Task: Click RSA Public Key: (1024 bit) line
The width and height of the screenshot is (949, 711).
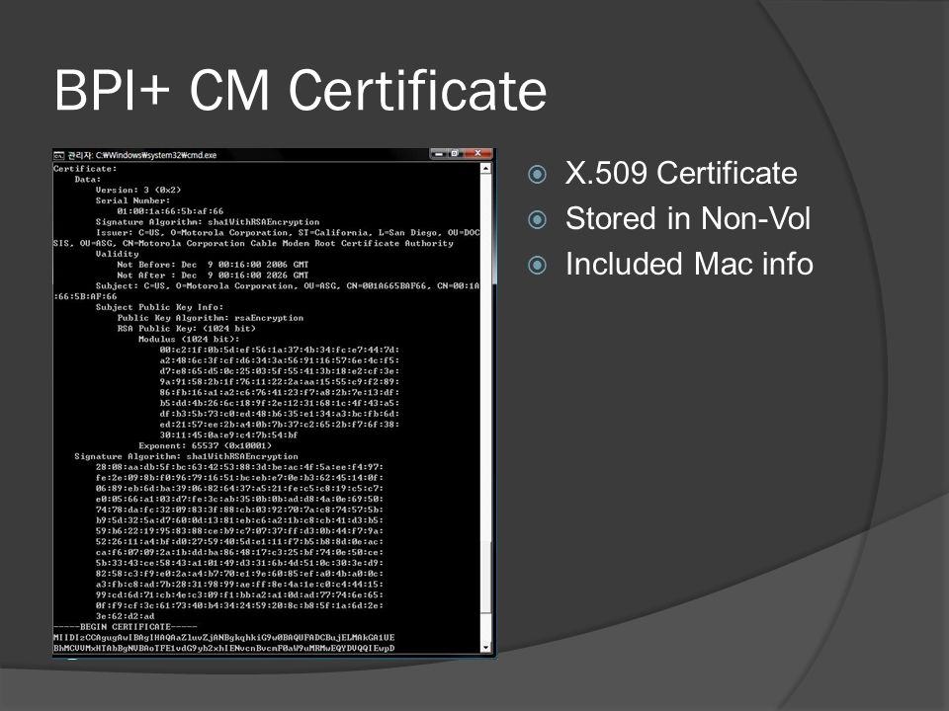Action: pyautogui.click(x=187, y=328)
